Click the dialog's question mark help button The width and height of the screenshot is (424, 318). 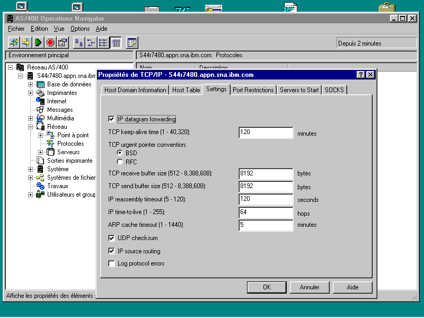click(x=361, y=75)
